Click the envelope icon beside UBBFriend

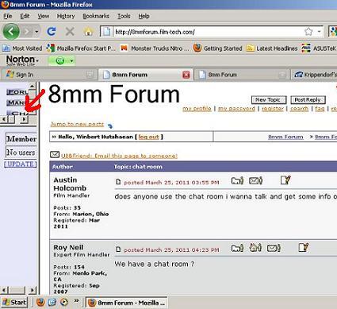coord(55,155)
